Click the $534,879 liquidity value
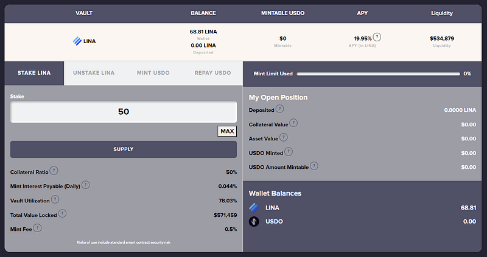The height and width of the screenshot is (257, 487). pyautogui.click(x=442, y=38)
